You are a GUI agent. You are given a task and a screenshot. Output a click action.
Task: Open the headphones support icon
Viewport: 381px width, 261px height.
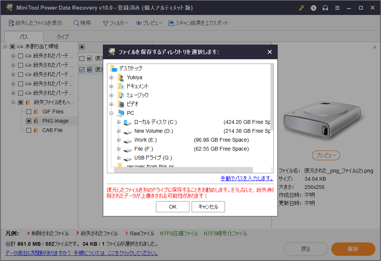coord(325,8)
